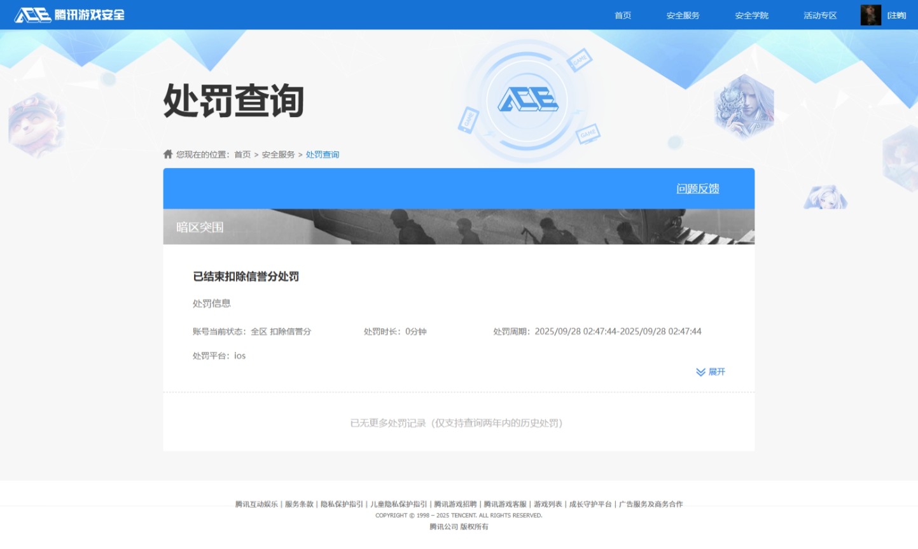Open the 首页 menu in the top navigation
918x549 pixels.
click(x=622, y=15)
